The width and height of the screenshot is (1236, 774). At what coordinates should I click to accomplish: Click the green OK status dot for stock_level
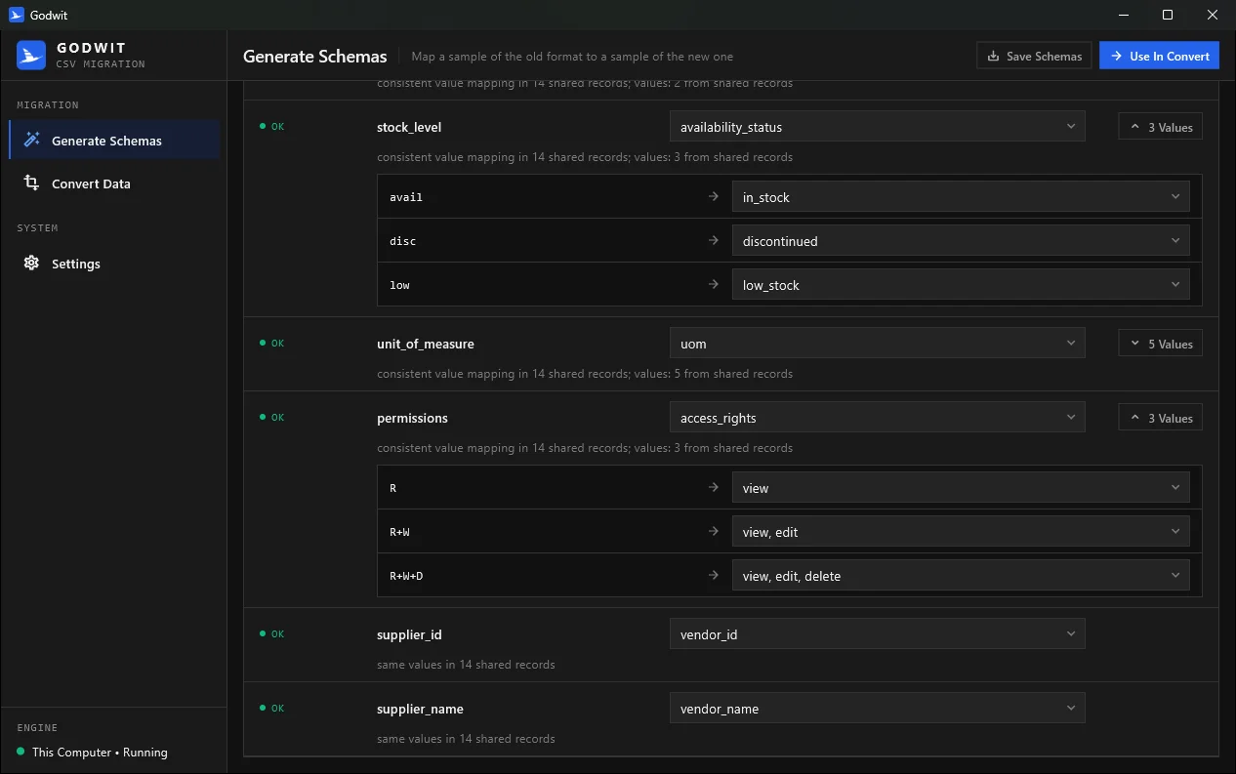point(262,126)
